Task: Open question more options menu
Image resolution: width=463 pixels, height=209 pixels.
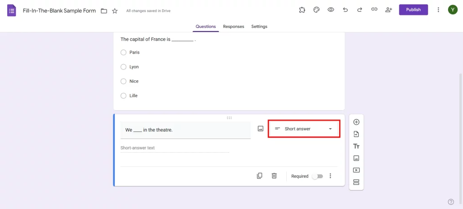Action: coord(331,176)
